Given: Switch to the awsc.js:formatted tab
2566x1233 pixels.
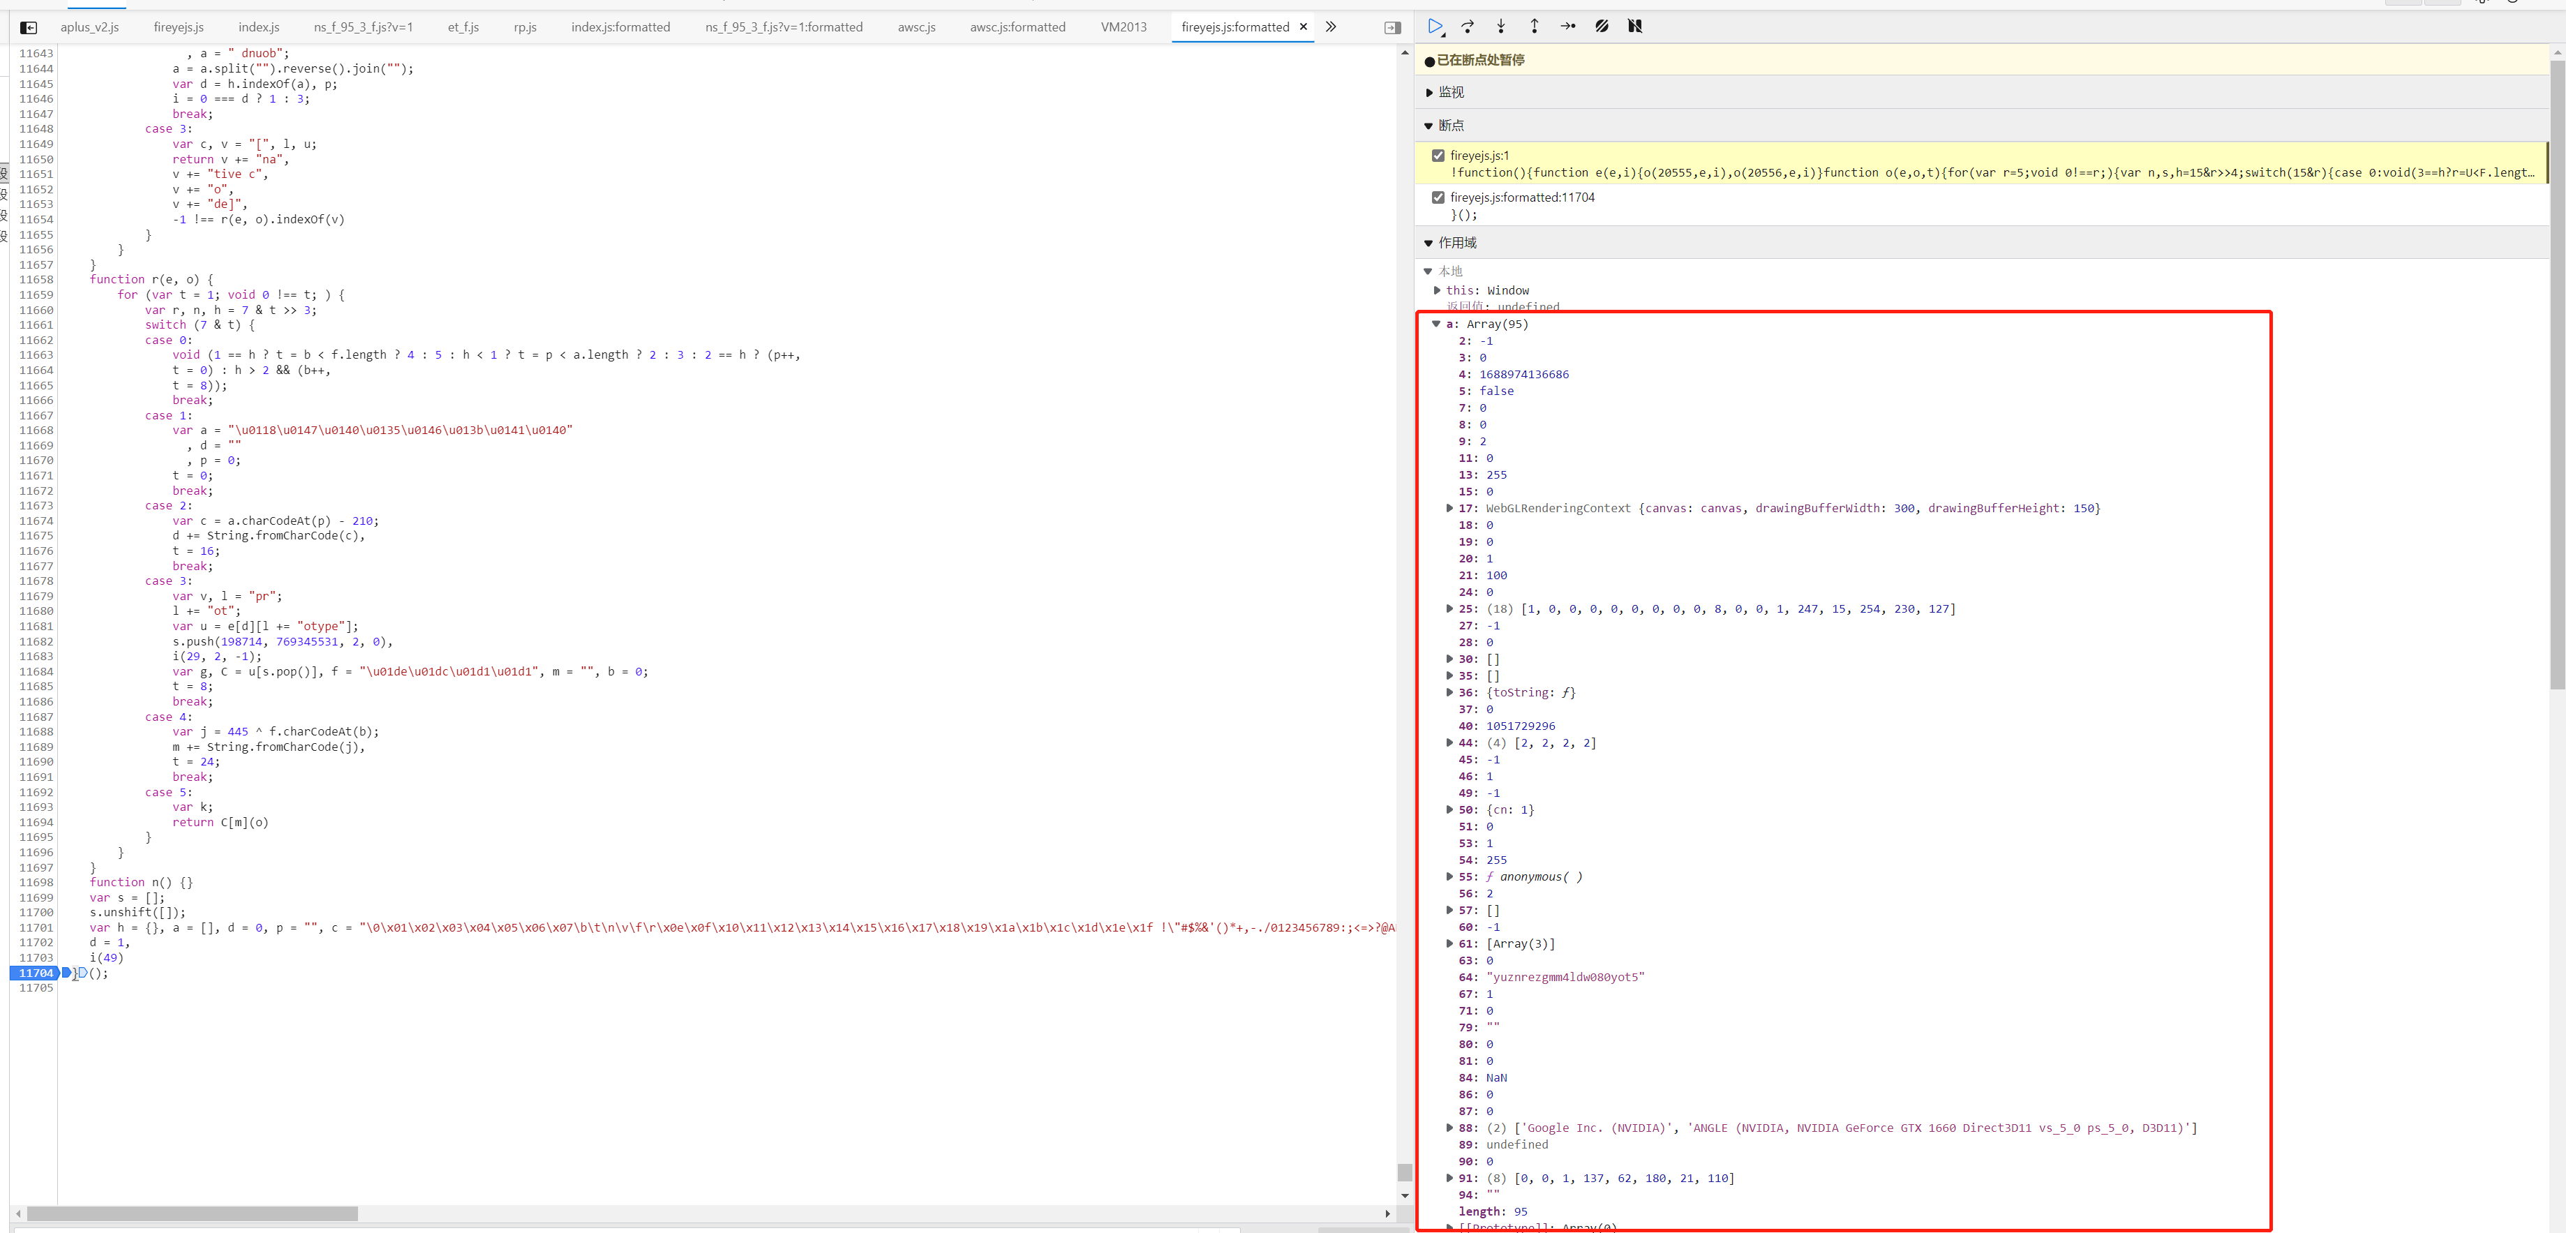Looking at the screenshot, I should [1017, 28].
